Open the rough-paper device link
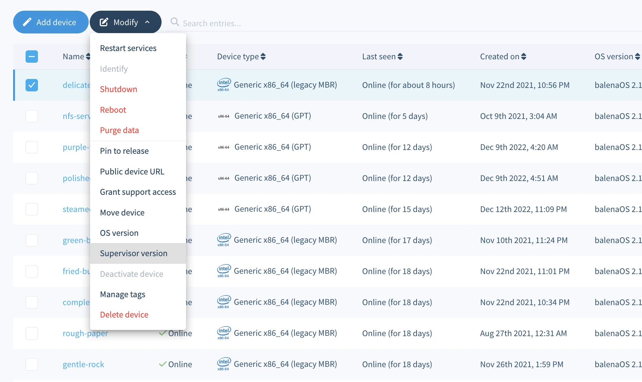 tap(85, 333)
